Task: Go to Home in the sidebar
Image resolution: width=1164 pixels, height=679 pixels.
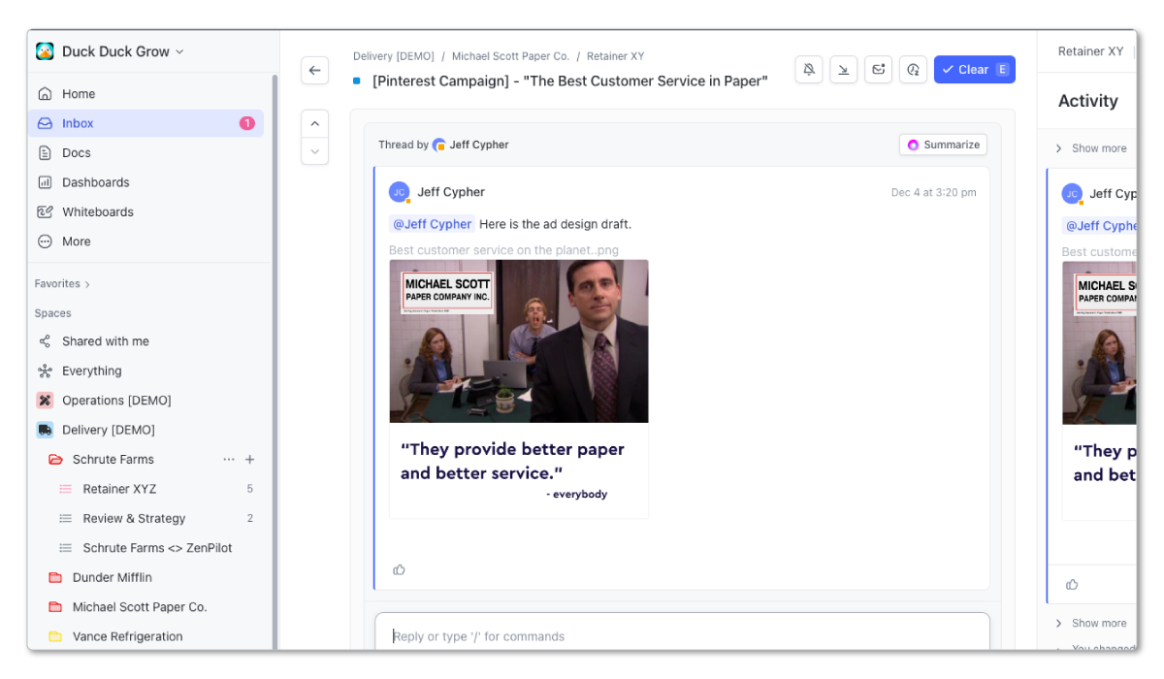Action: coord(145,94)
